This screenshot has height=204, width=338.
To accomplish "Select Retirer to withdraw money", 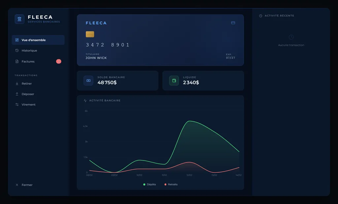I will coord(38,83).
